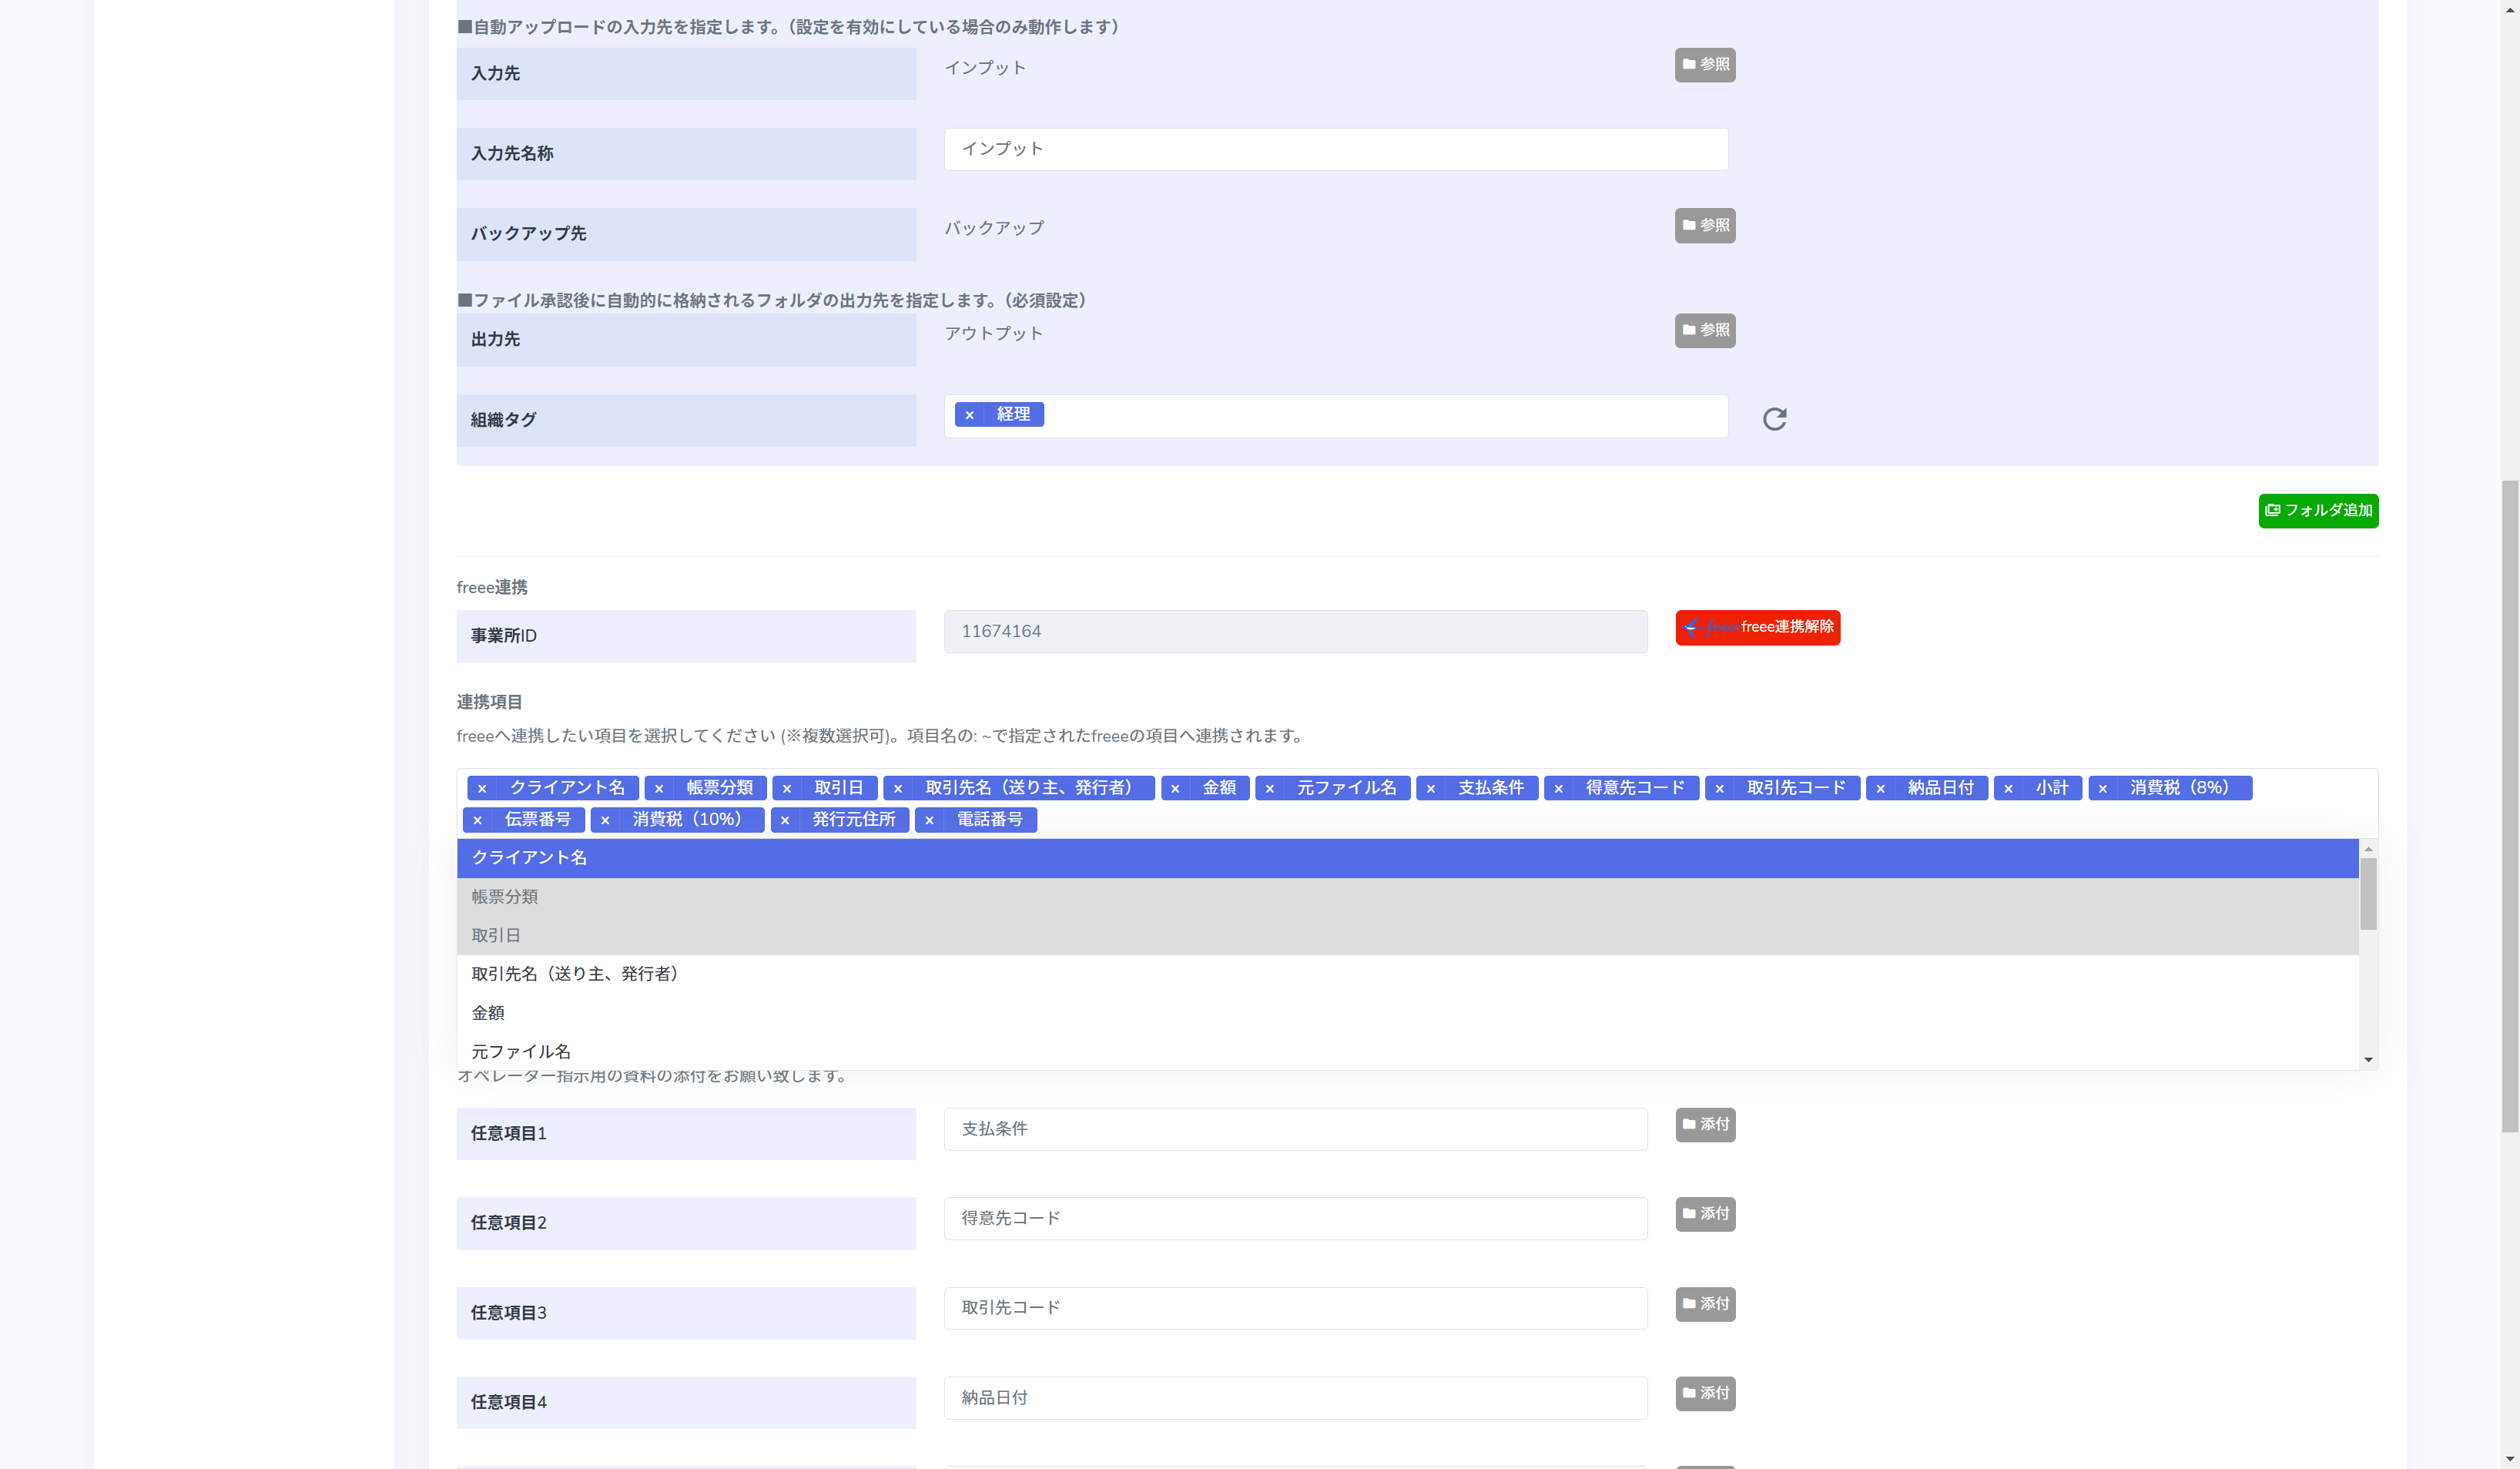Remove the 得意先コード tag
2520x1469 pixels.
pos(1559,789)
